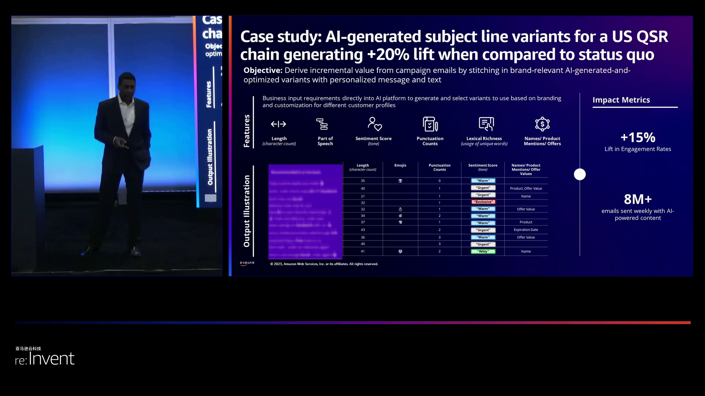Click the emoji in the Witty row
The image size is (705, 396).
point(400,252)
